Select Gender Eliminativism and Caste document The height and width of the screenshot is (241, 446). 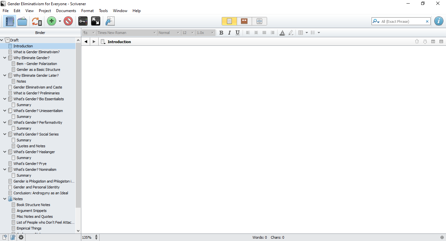point(38,87)
